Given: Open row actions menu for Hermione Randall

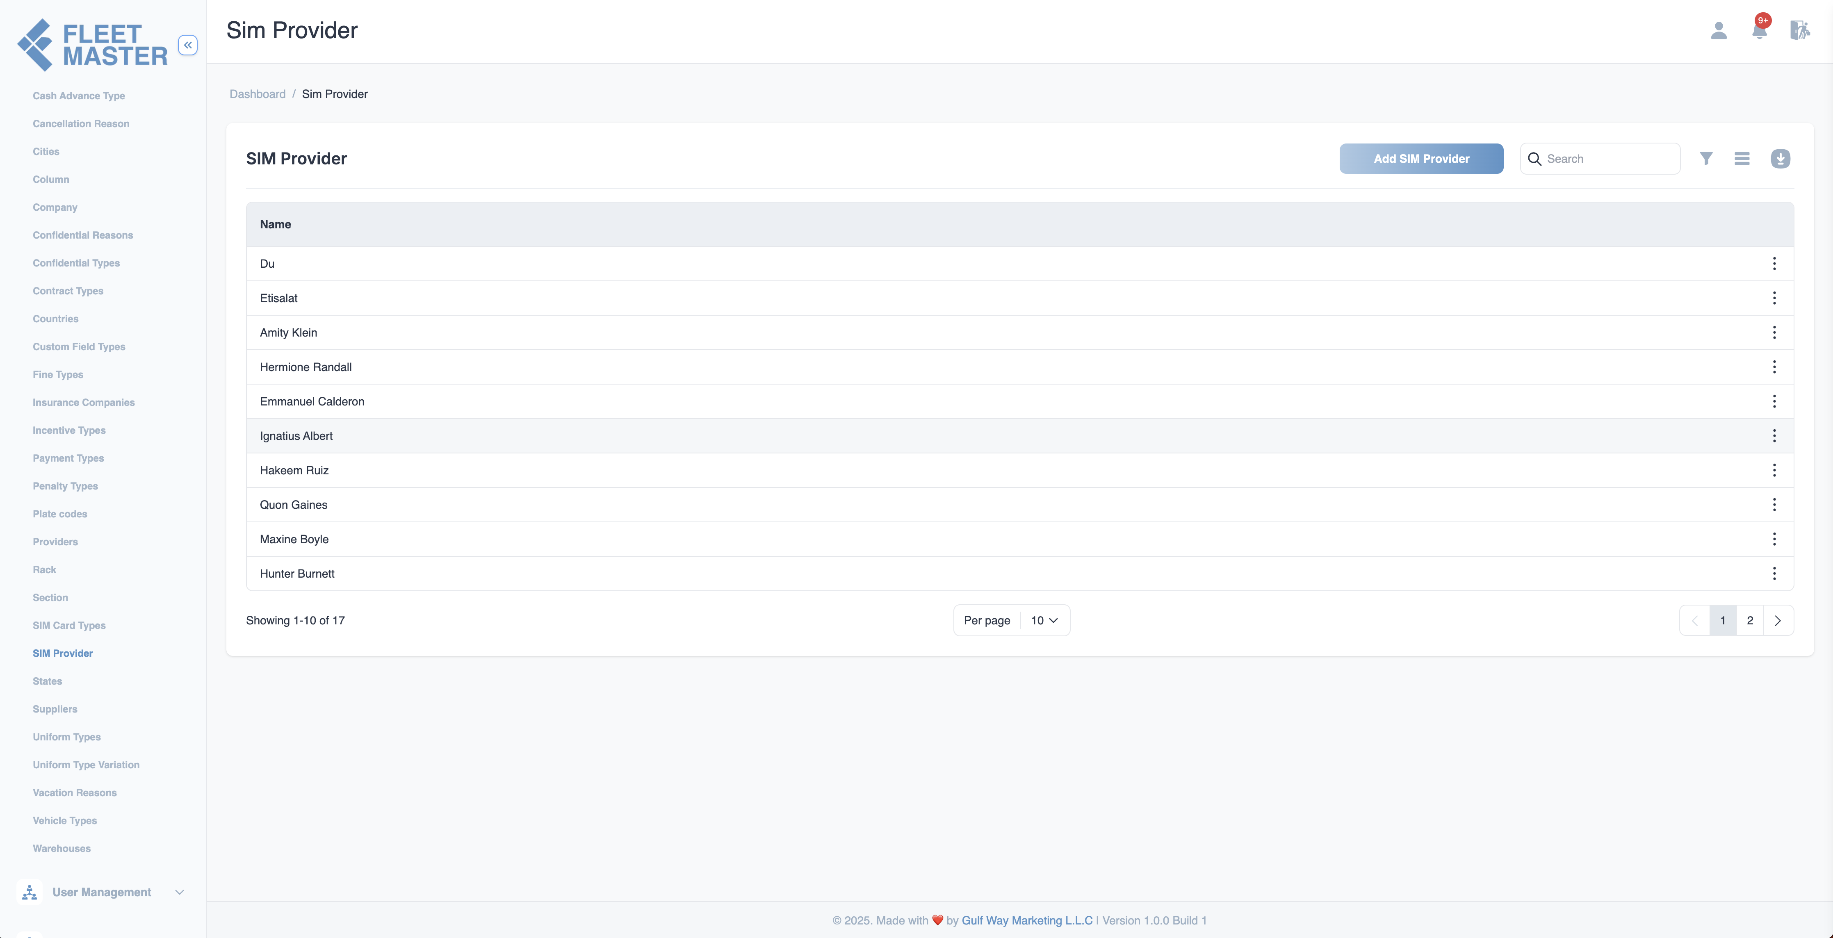Looking at the screenshot, I should click(1774, 367).
